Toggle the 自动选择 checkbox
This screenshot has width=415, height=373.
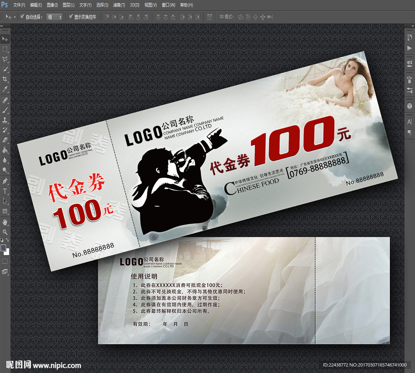[x=22, y=17]
